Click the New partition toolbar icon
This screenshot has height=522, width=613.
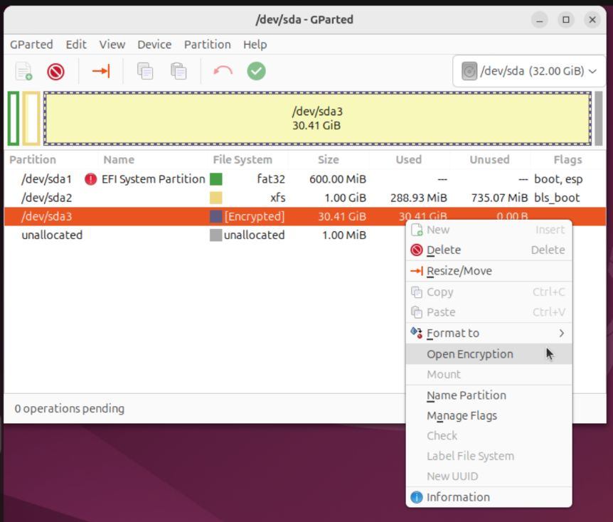pos(23,71)
